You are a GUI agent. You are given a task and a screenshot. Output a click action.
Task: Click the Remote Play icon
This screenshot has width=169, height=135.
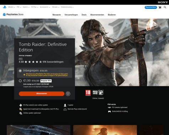[65, 109]
